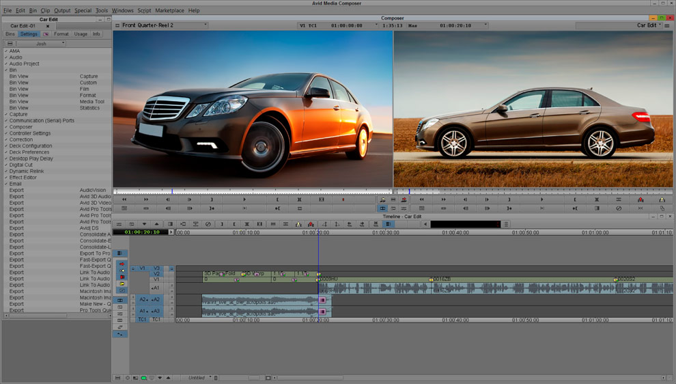Open the Josh user profile dropdown

(42, 43)
